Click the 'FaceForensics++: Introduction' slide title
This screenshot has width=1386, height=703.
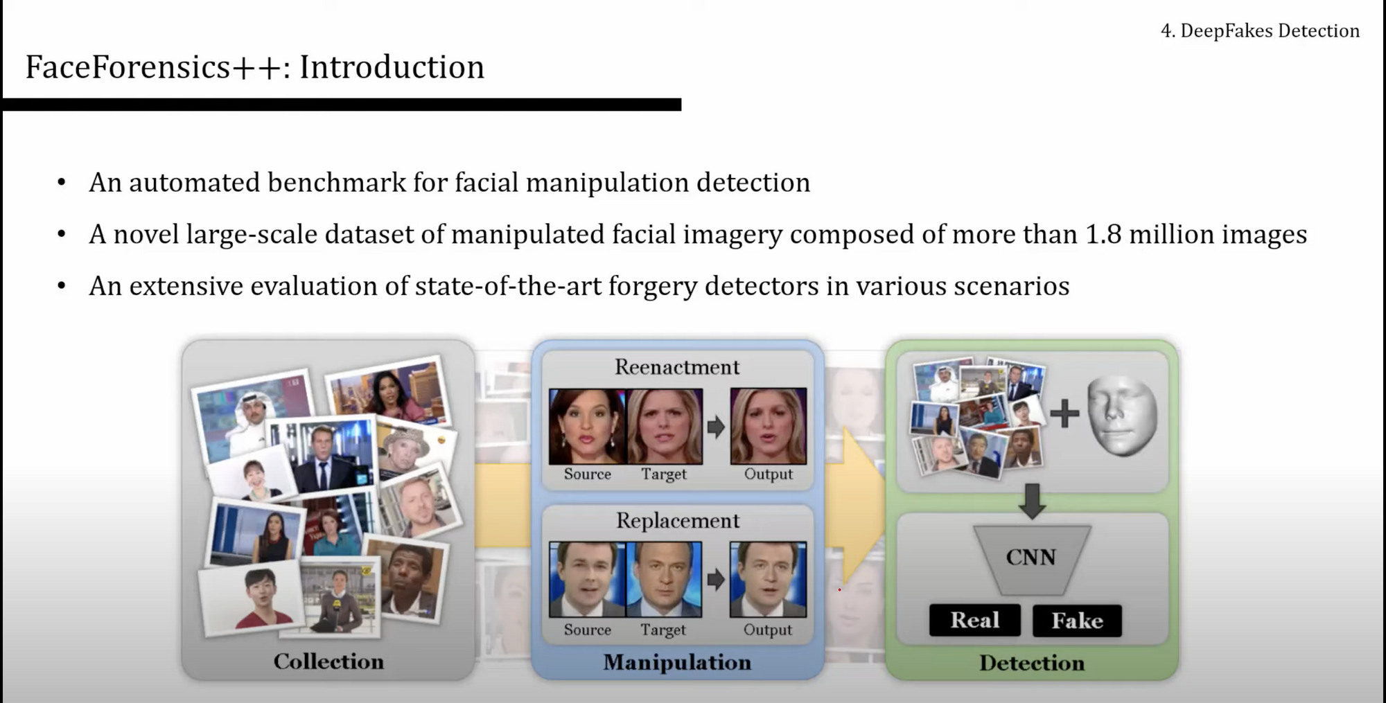coord(255,67)
